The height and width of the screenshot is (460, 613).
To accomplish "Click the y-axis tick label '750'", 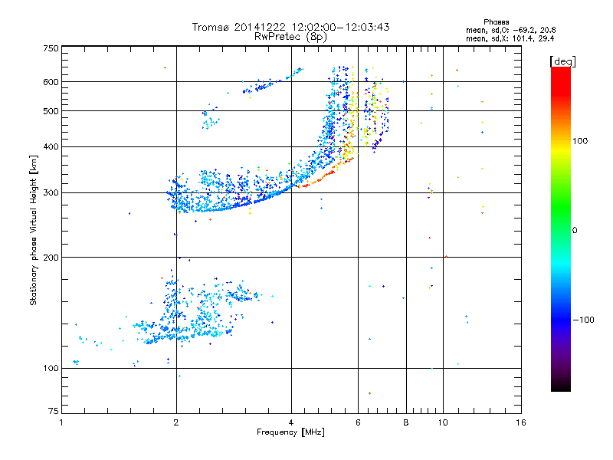I will 51,48.
